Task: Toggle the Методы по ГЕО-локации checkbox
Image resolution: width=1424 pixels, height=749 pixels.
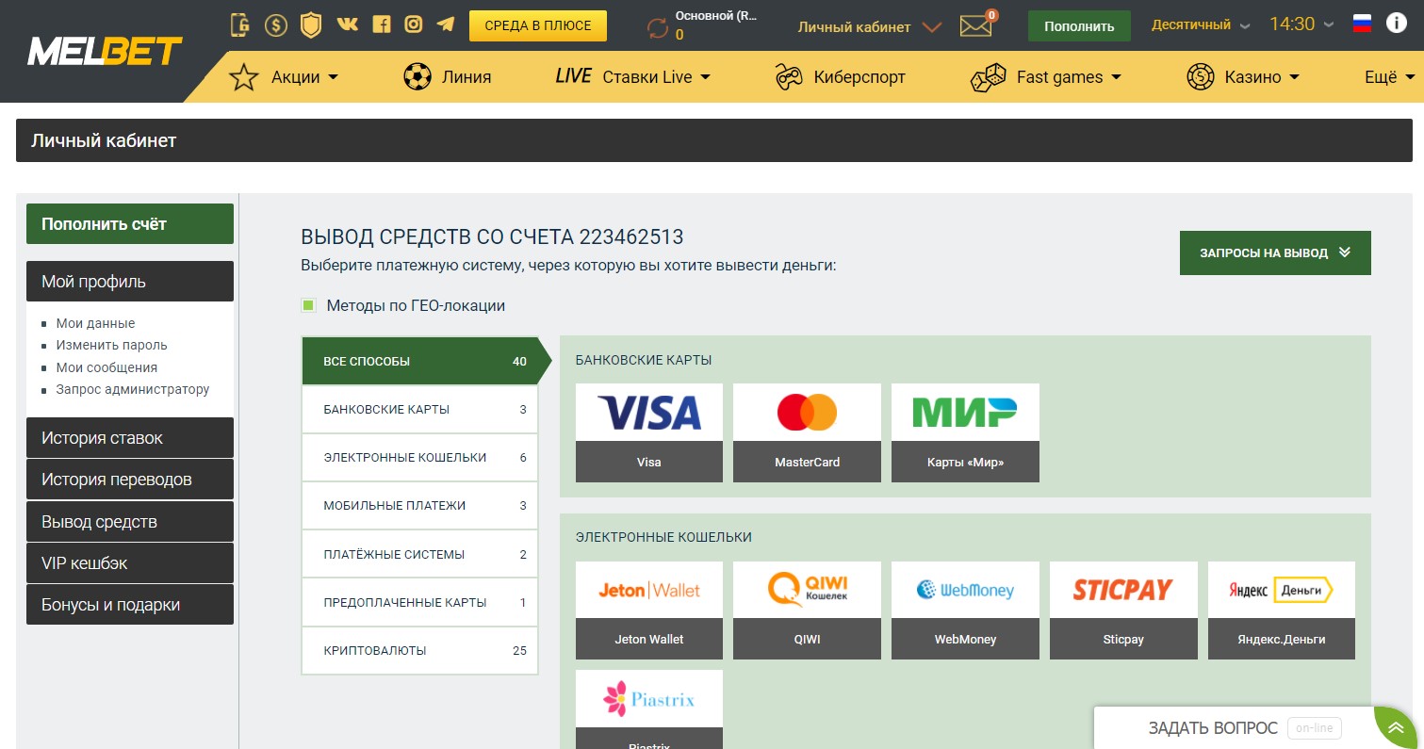Action: (x=308, y=305)
